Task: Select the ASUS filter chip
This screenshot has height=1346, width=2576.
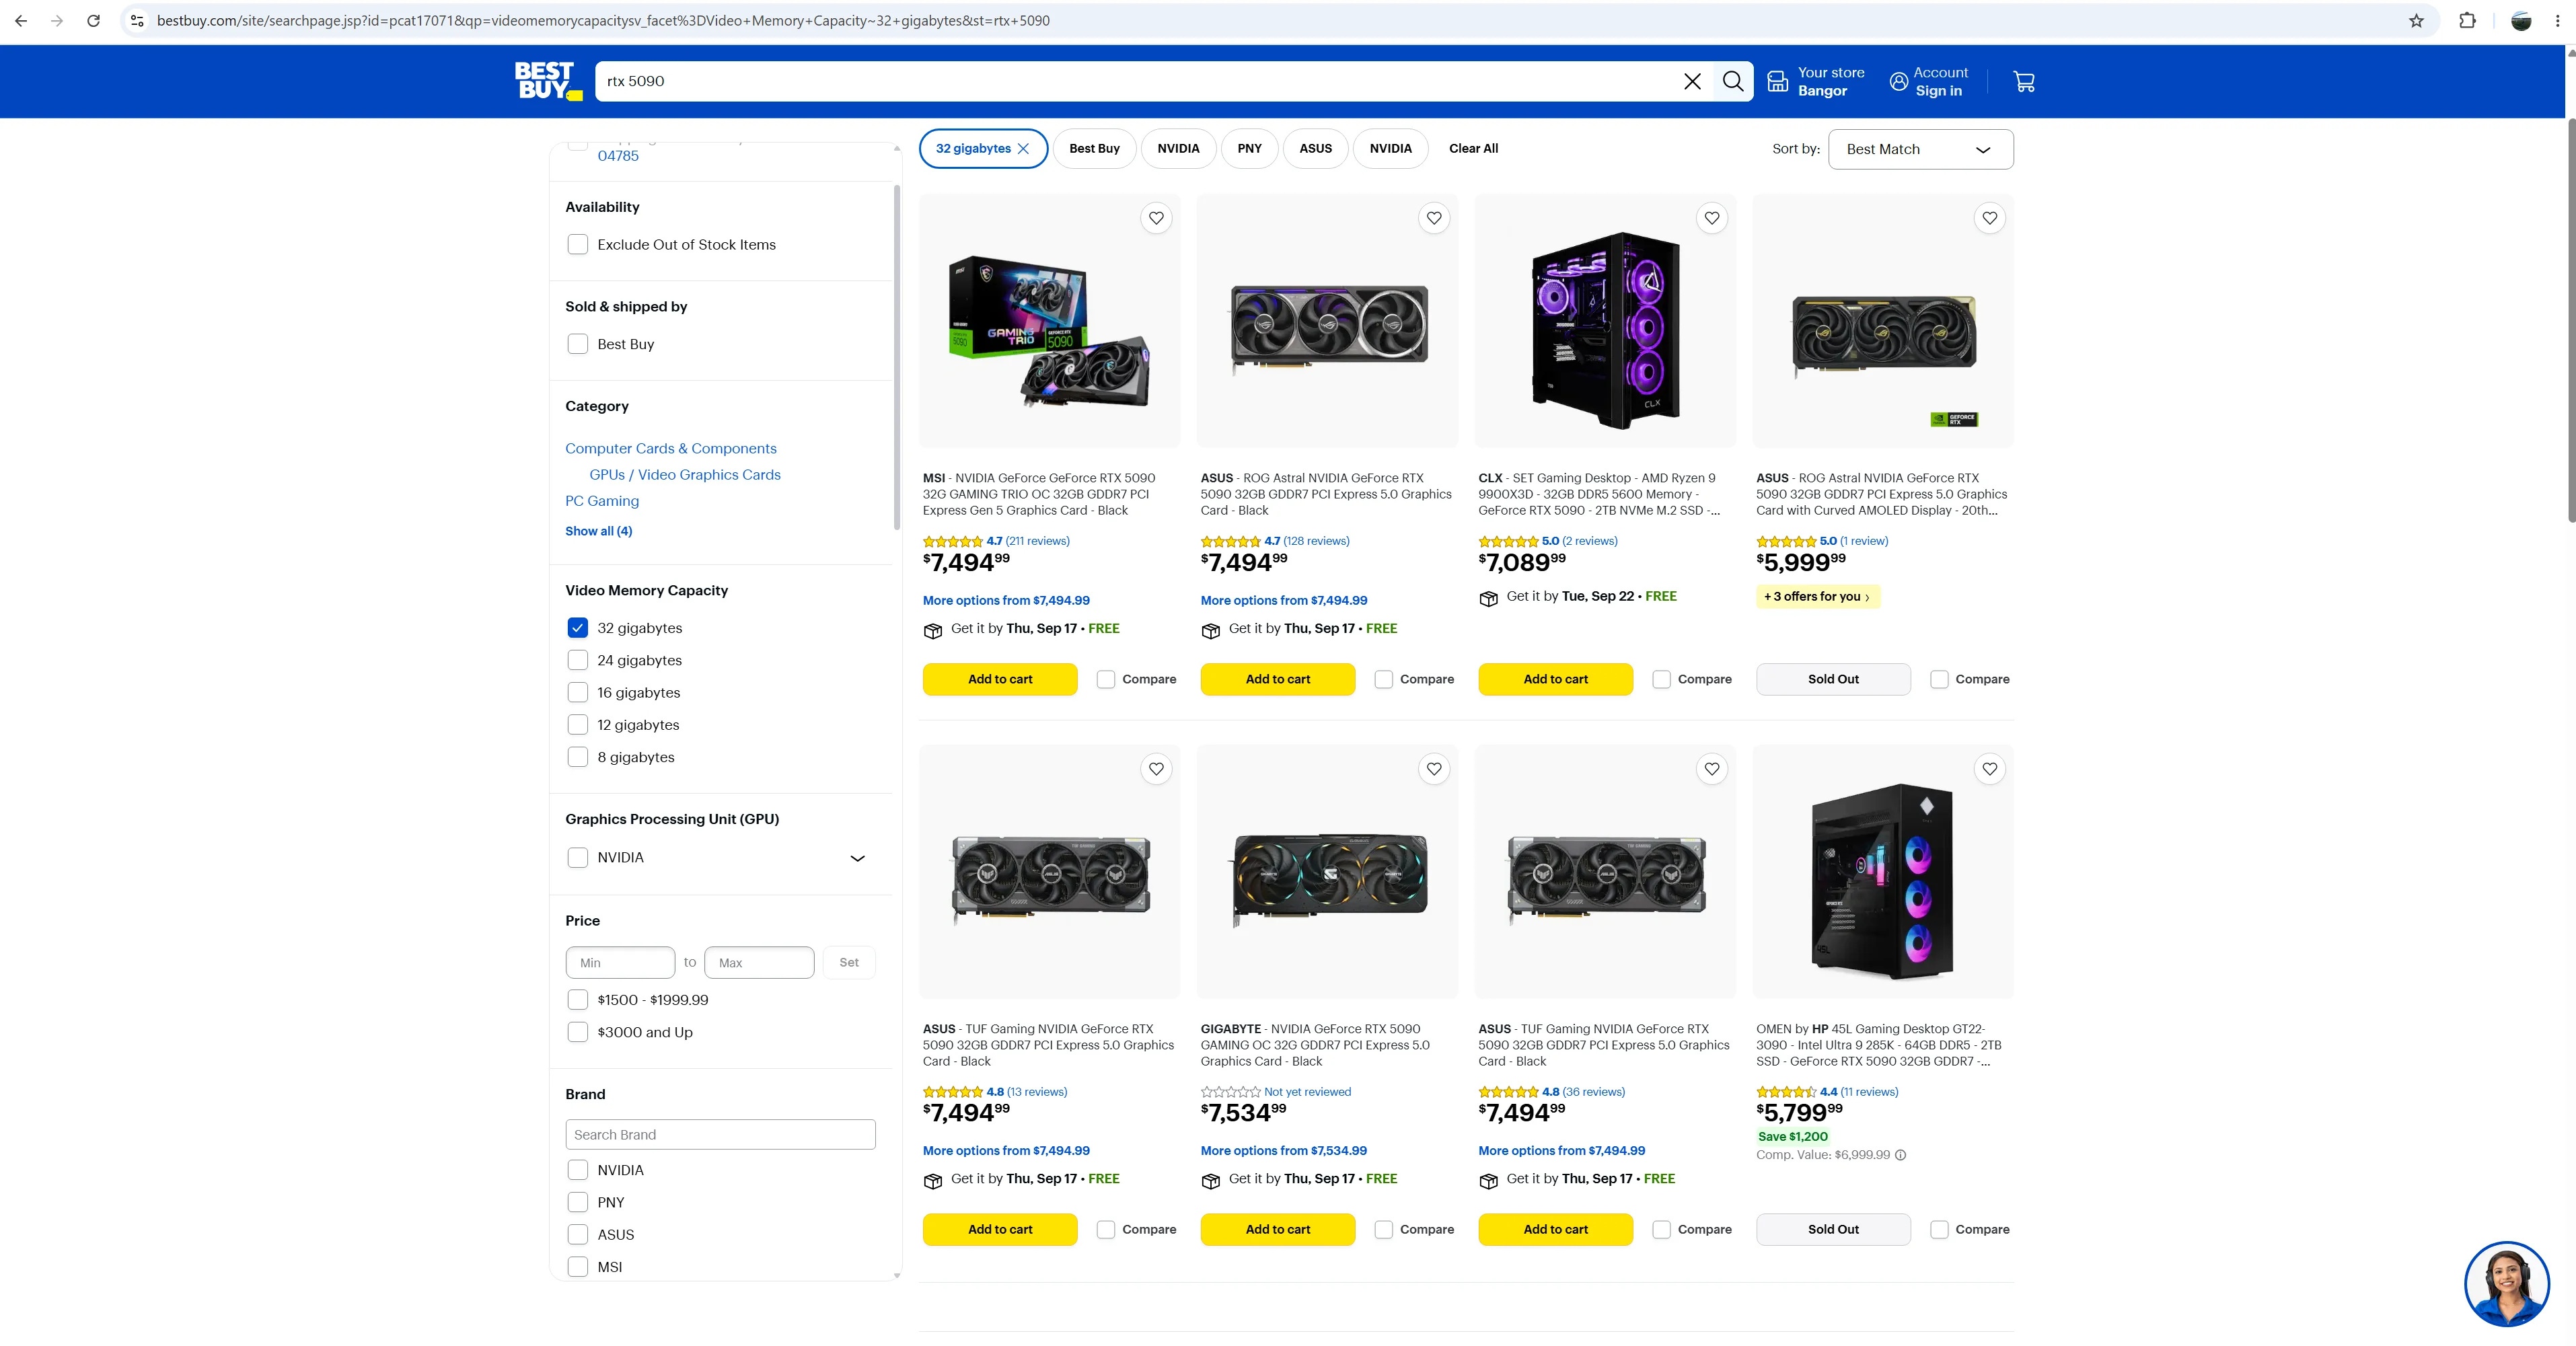Action: point(1315,149)
